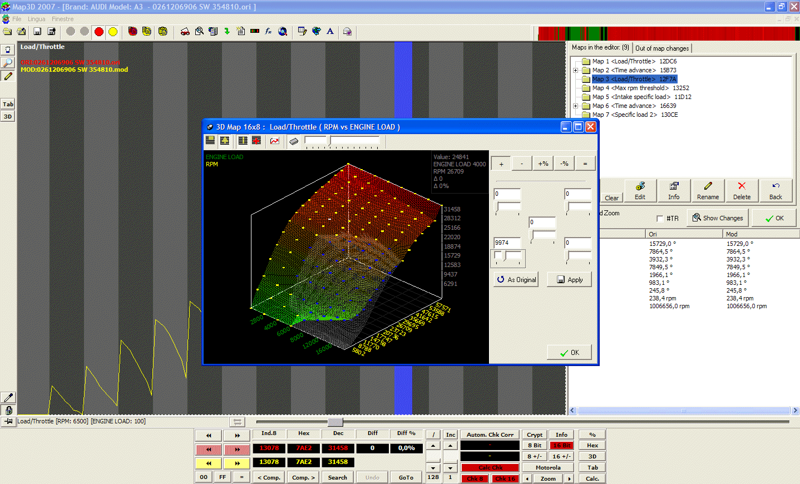Image resolution: width=800 pixels, height=484 pixels.
Task: Click the blue letter A toolbar icon
Action: coord(330,32)
